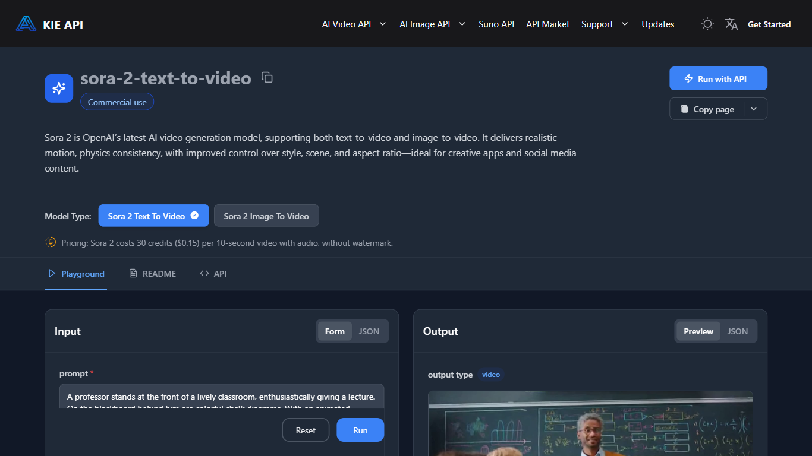Screen dimensions: 812x456
Task: Open the language translation icon
Action: coord(731,24)
